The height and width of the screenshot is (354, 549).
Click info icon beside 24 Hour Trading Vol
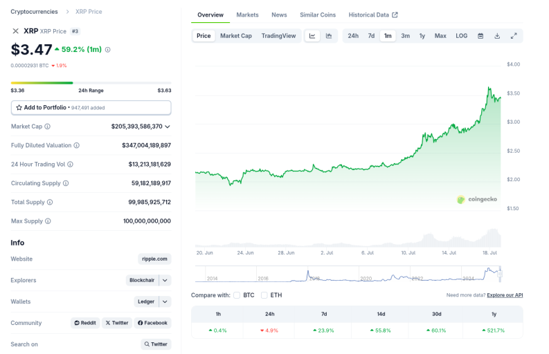point(70,164)
